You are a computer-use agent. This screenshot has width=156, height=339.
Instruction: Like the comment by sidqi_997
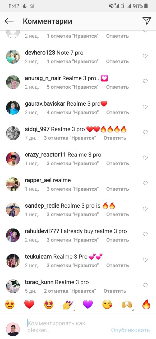pos(145,132)
